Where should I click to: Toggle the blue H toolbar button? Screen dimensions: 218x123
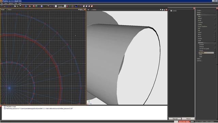click(x=76, y=6)
